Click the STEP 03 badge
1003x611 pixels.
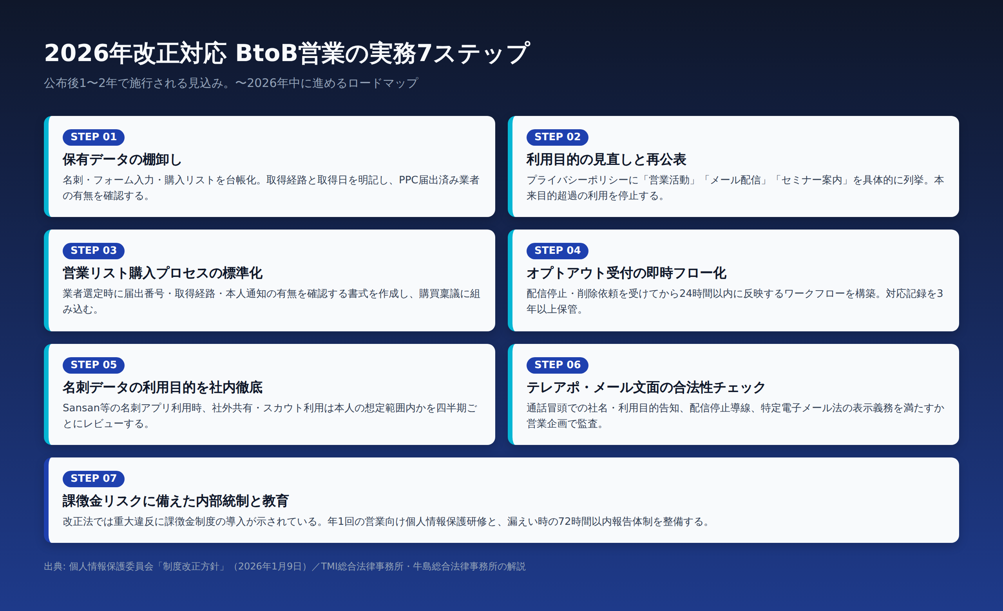point(93,251)
